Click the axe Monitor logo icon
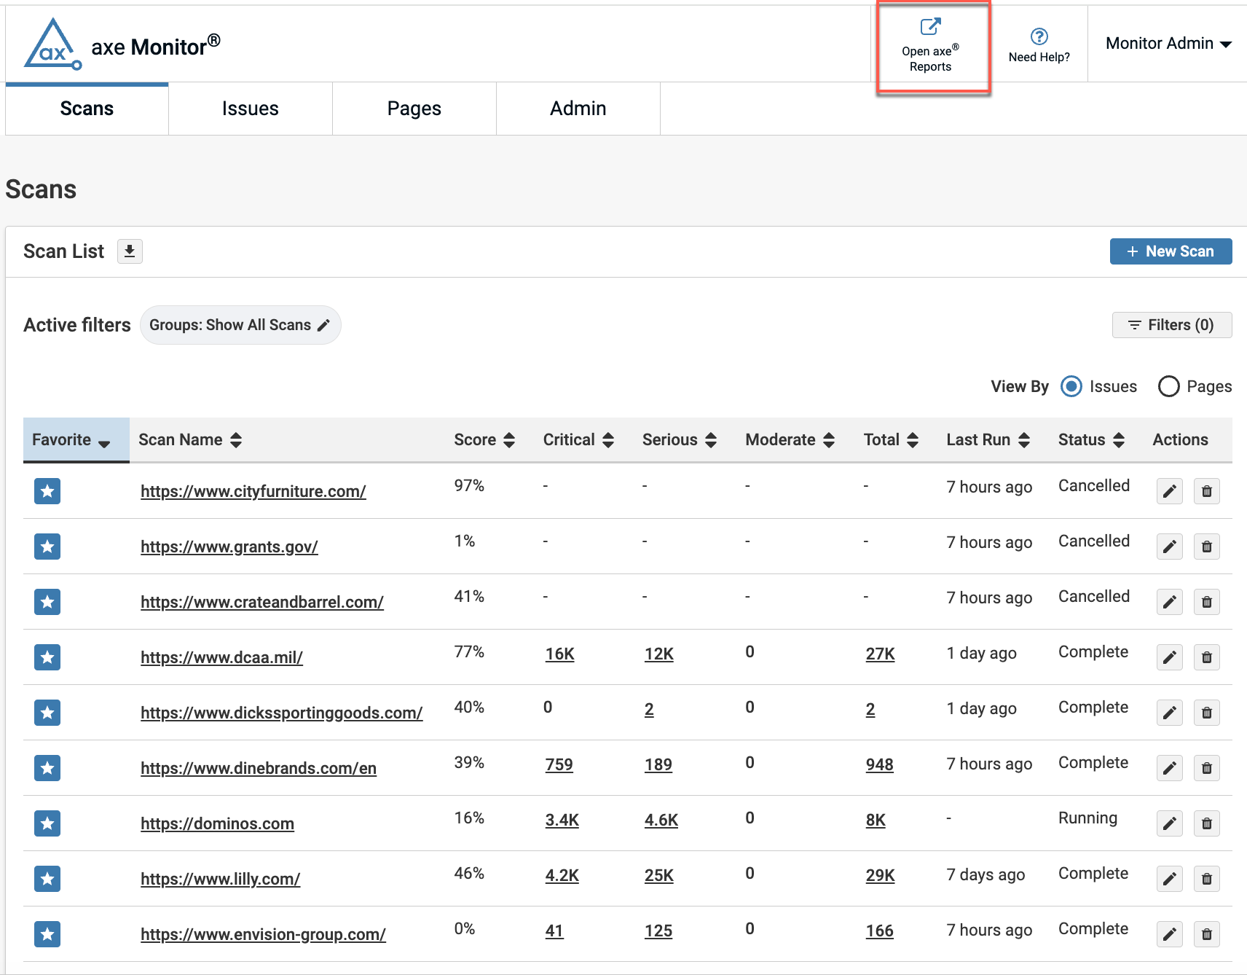This screenshot has height=975, width=1247. [x=52, y=45]
